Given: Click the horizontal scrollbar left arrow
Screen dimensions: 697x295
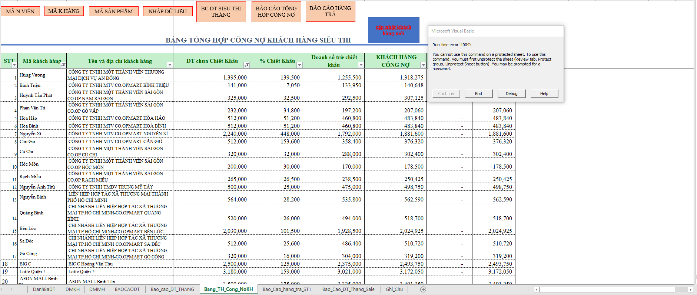Looking at the screenshot, I should coord(536,289).
